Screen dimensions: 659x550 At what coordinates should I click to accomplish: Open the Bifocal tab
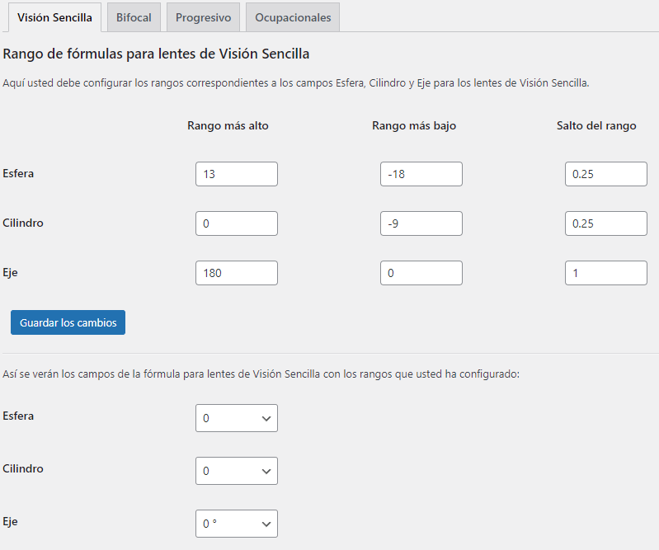tap(134, 17)
